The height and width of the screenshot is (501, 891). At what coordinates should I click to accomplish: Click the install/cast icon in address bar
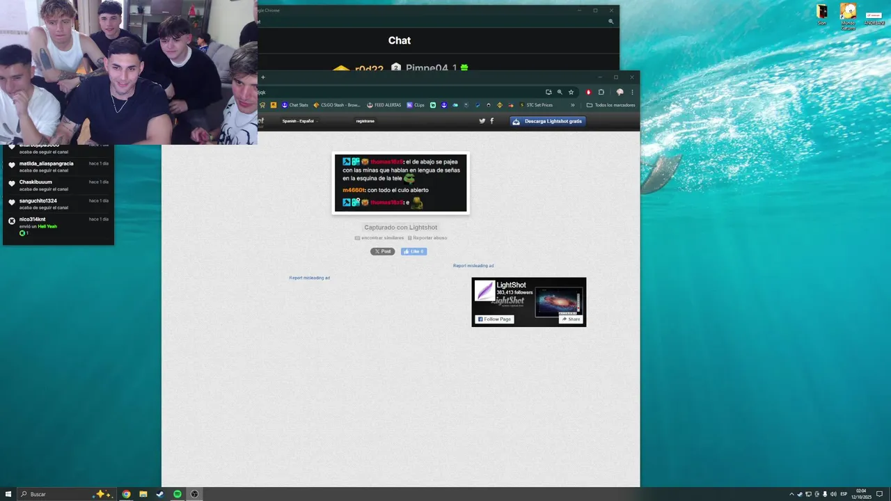coord(549,92)
